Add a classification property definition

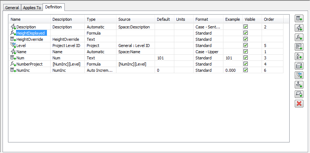[299, 56]
